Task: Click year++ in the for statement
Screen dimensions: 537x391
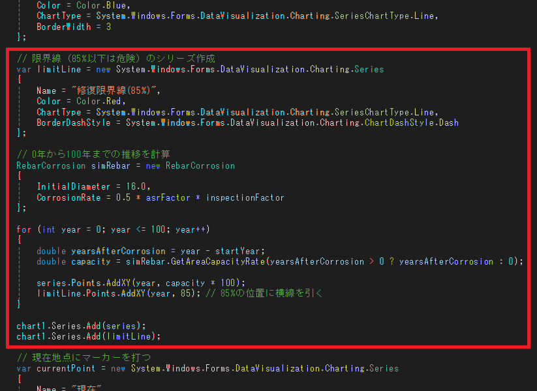Action: (x=191, y=229)
